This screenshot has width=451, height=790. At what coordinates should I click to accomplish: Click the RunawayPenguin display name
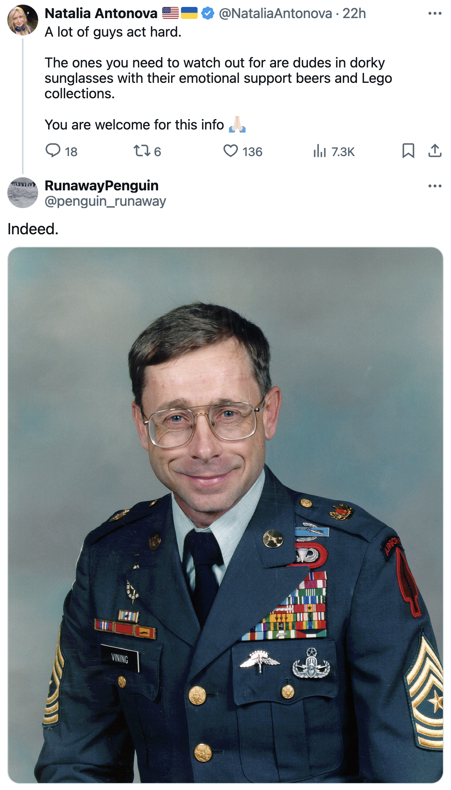(102, 186)
